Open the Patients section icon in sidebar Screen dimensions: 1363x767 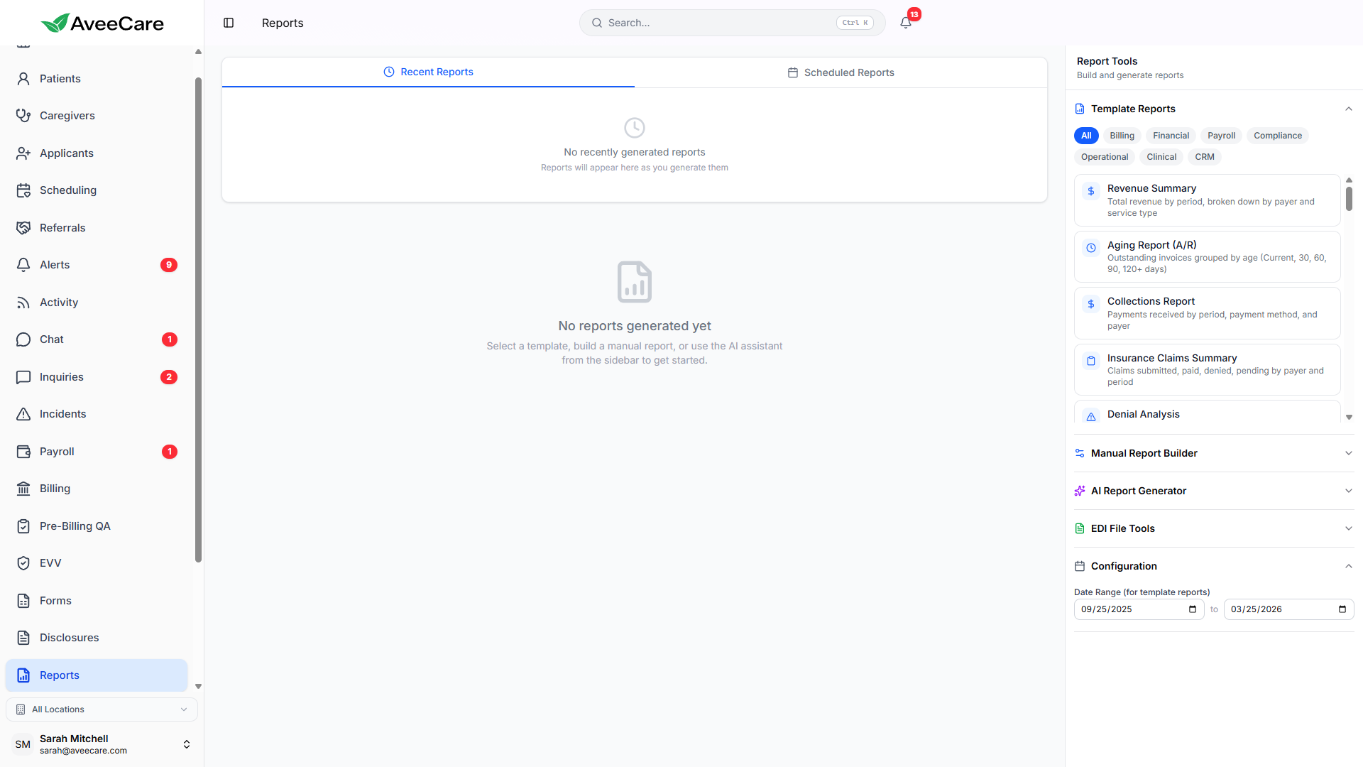coord(23,78)
